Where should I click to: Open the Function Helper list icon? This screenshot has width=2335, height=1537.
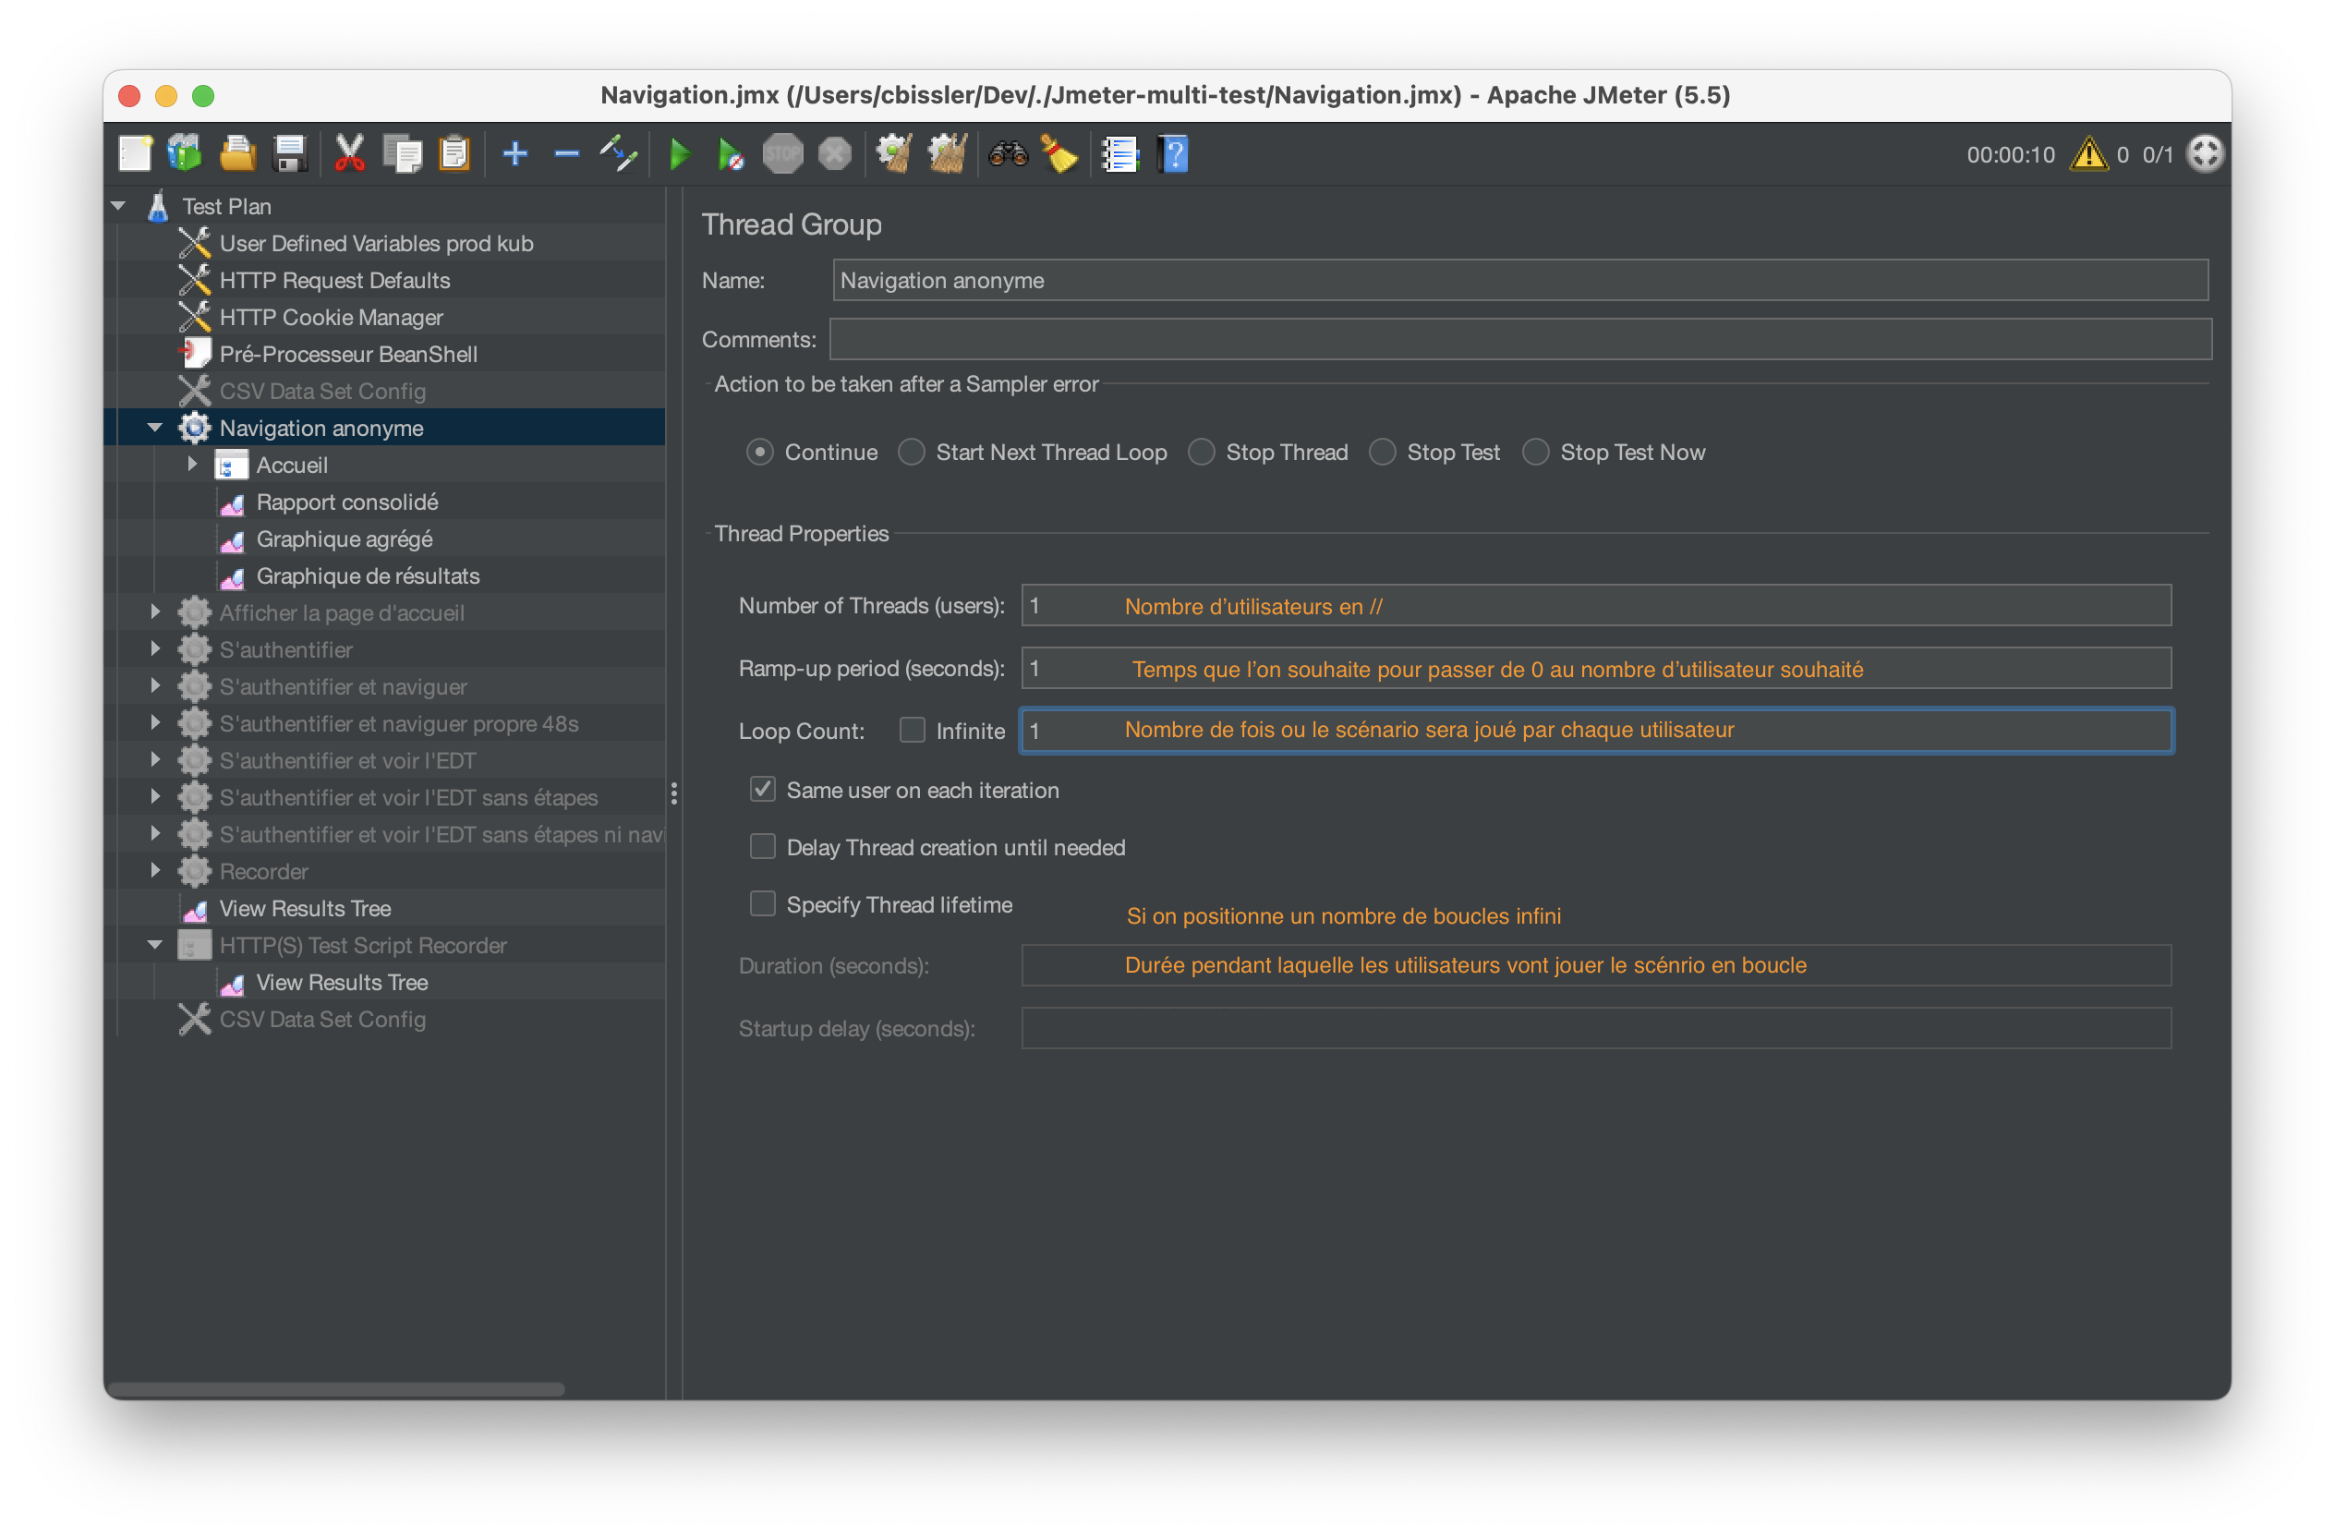point(1119,154)
